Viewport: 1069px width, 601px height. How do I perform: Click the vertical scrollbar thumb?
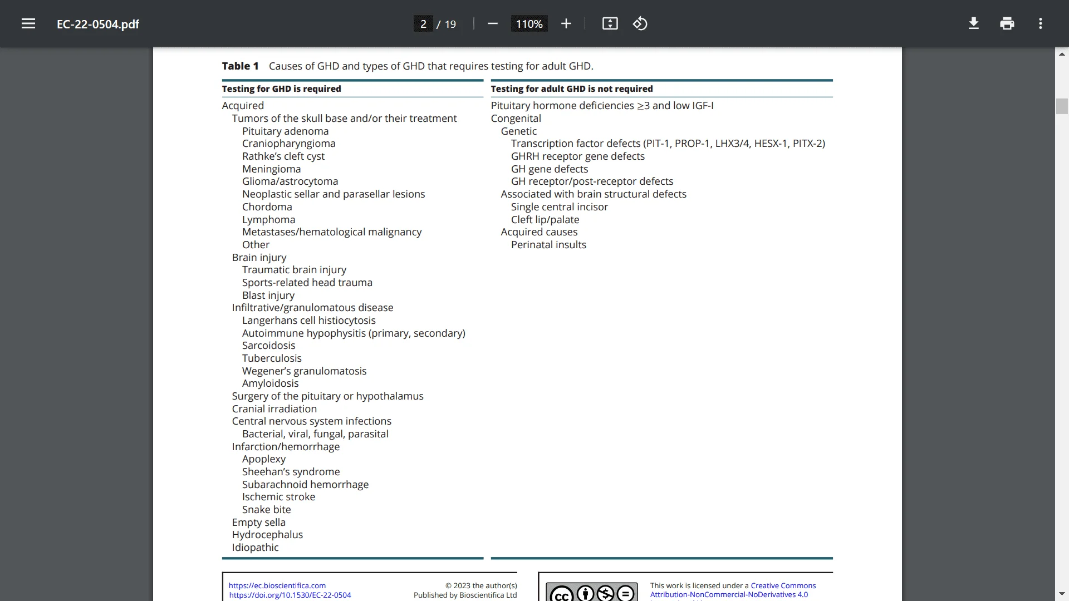click(1062, 106)
